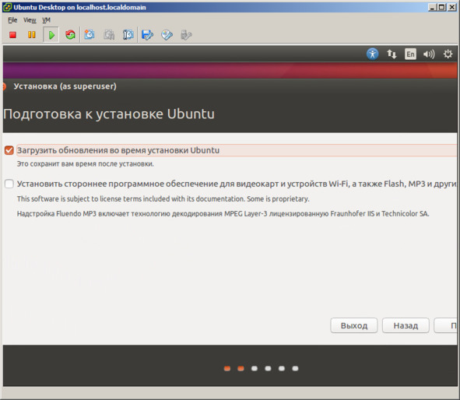Click the floppy drive connection icon
460x400 pixels.
[x=147, y=35]
